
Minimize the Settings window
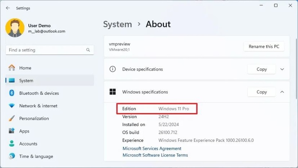tap(261, 5)
